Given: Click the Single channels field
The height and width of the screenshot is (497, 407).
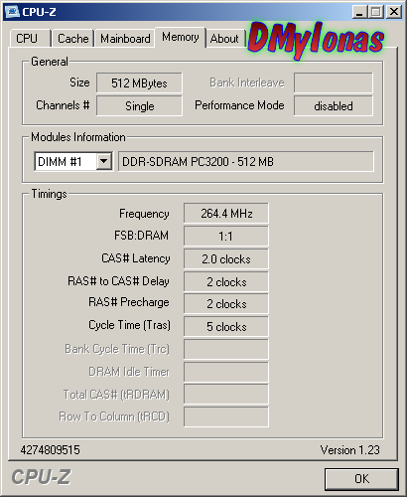Looking at the screenshot, I should click(x=139, y=106).
